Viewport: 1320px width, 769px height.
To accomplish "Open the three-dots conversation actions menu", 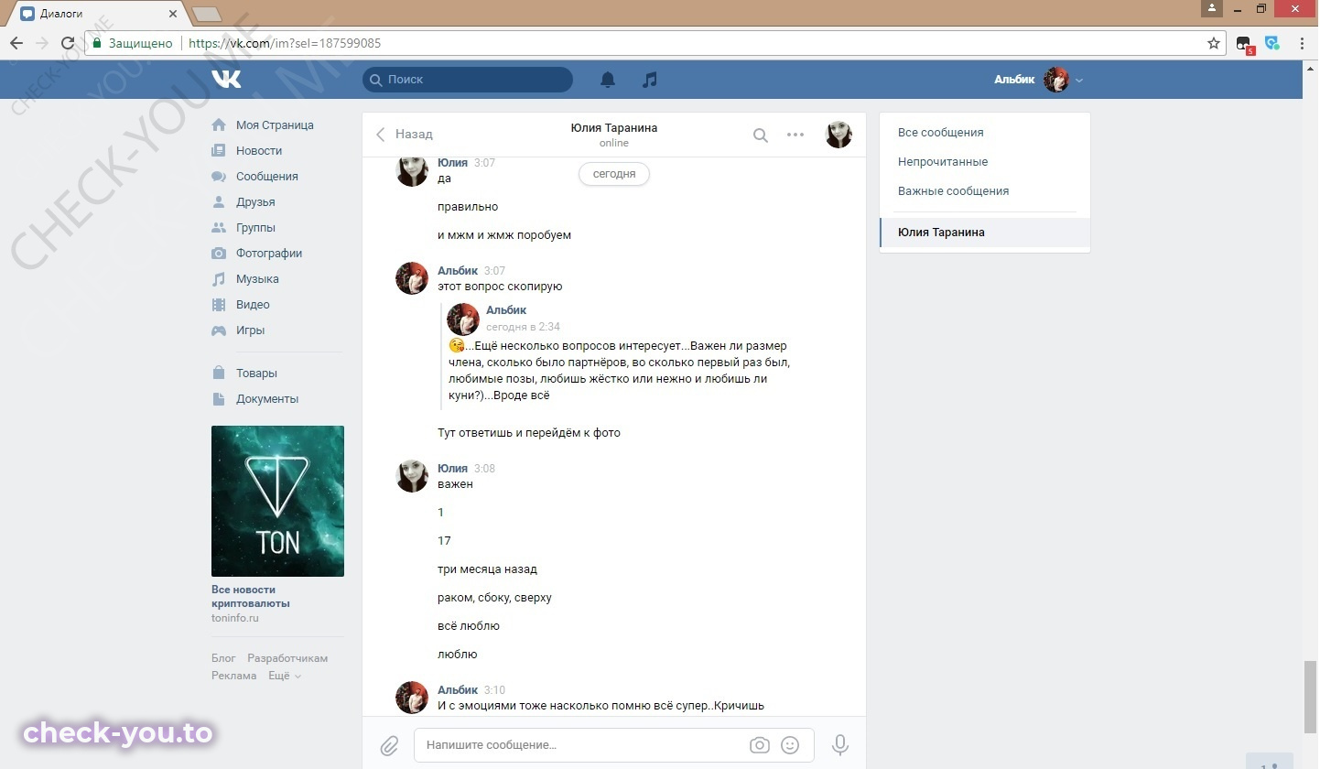I will [x=795, y=135].
